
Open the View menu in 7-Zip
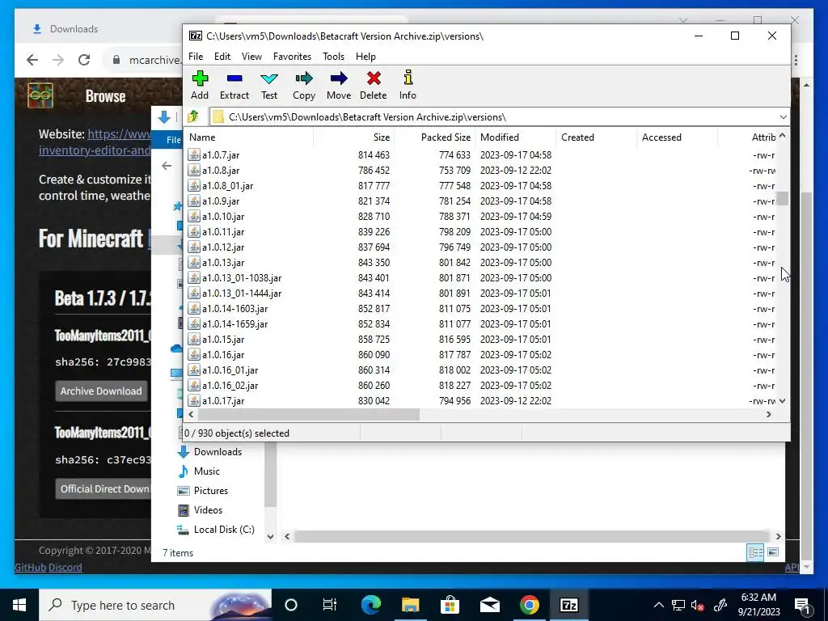[x=252, y=57]
